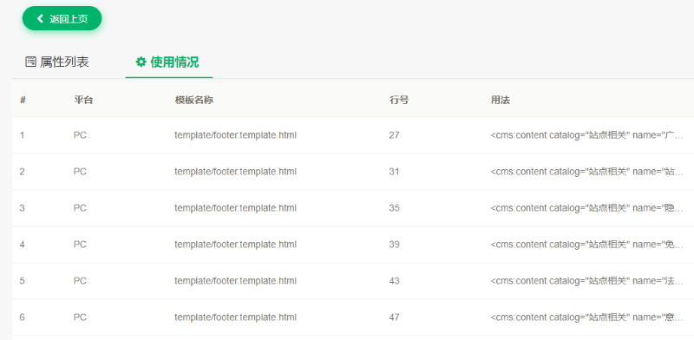Image resolution: width=694 pixels, height=340 pixels.
Task: Click the 返回上页 back button
Action: pos(62,18)
